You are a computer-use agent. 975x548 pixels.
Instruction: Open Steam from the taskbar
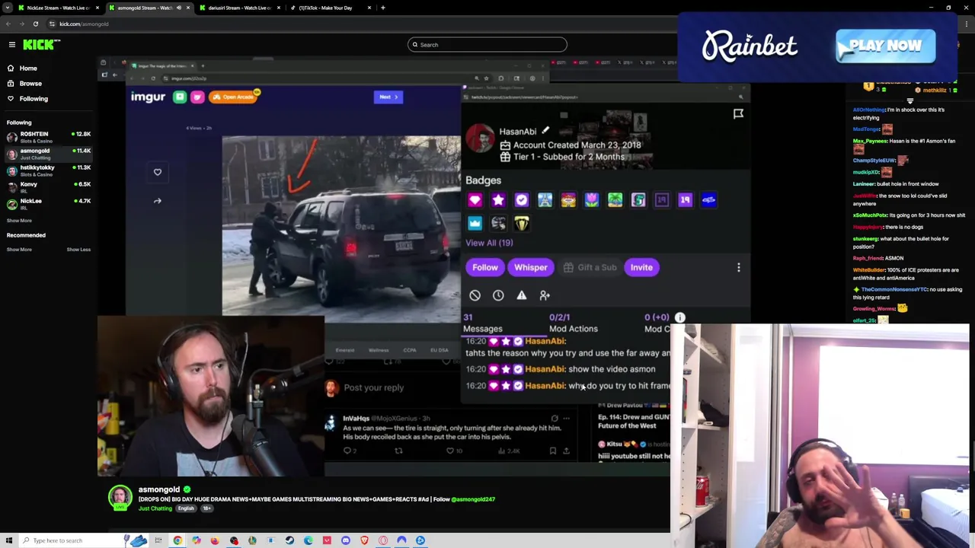(289, 540)
